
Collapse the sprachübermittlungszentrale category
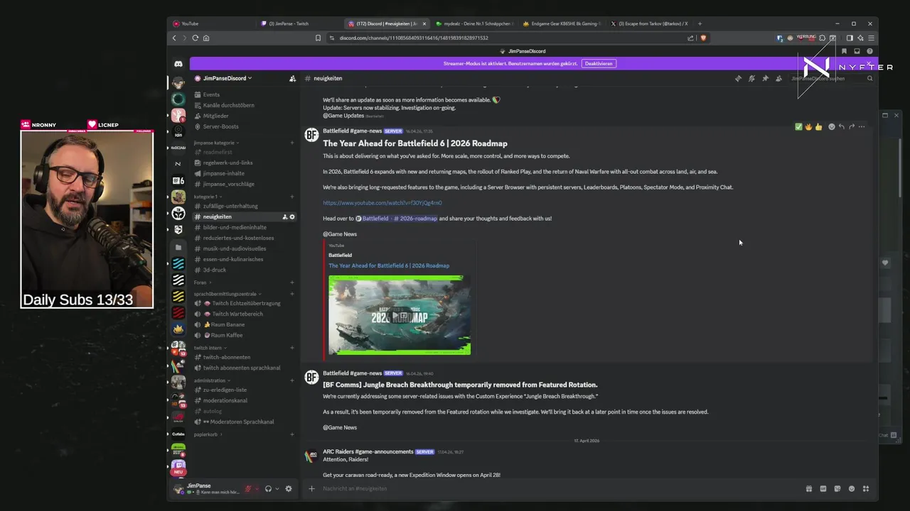click(x=227, y=294)
